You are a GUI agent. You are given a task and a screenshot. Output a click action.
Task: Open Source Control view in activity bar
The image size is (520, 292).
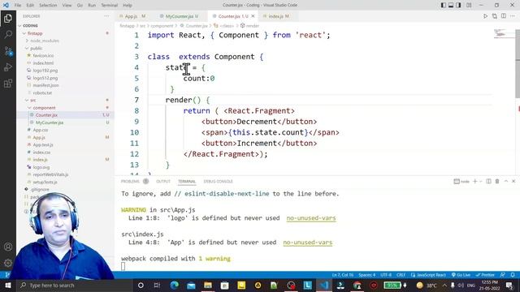(8, 50)
